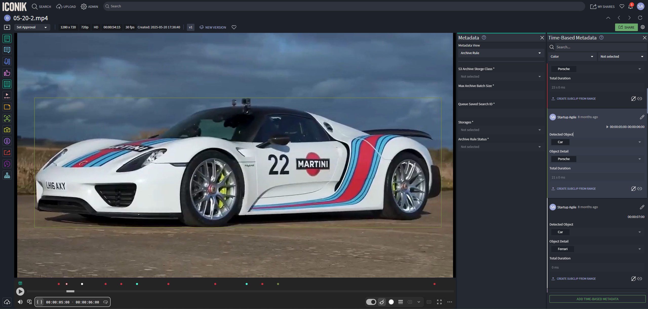This screenshot has height=309, width=648.
Task: Open the Relations hierarchy icon
Action: (7, 175)
